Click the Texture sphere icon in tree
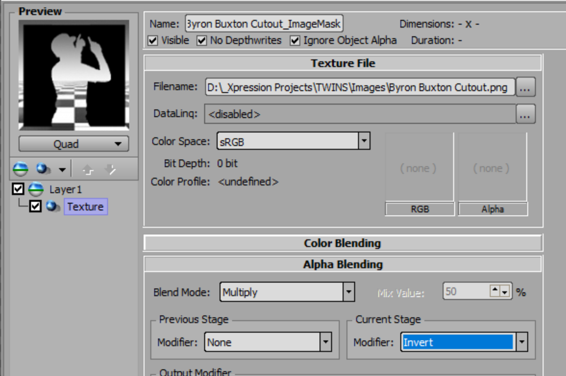Screen dimensions: 566x376 (53, 207)
